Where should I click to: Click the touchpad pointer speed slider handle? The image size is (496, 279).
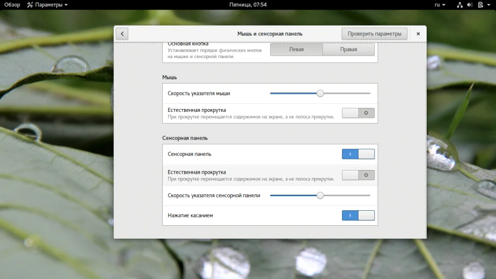click(320, 196)
